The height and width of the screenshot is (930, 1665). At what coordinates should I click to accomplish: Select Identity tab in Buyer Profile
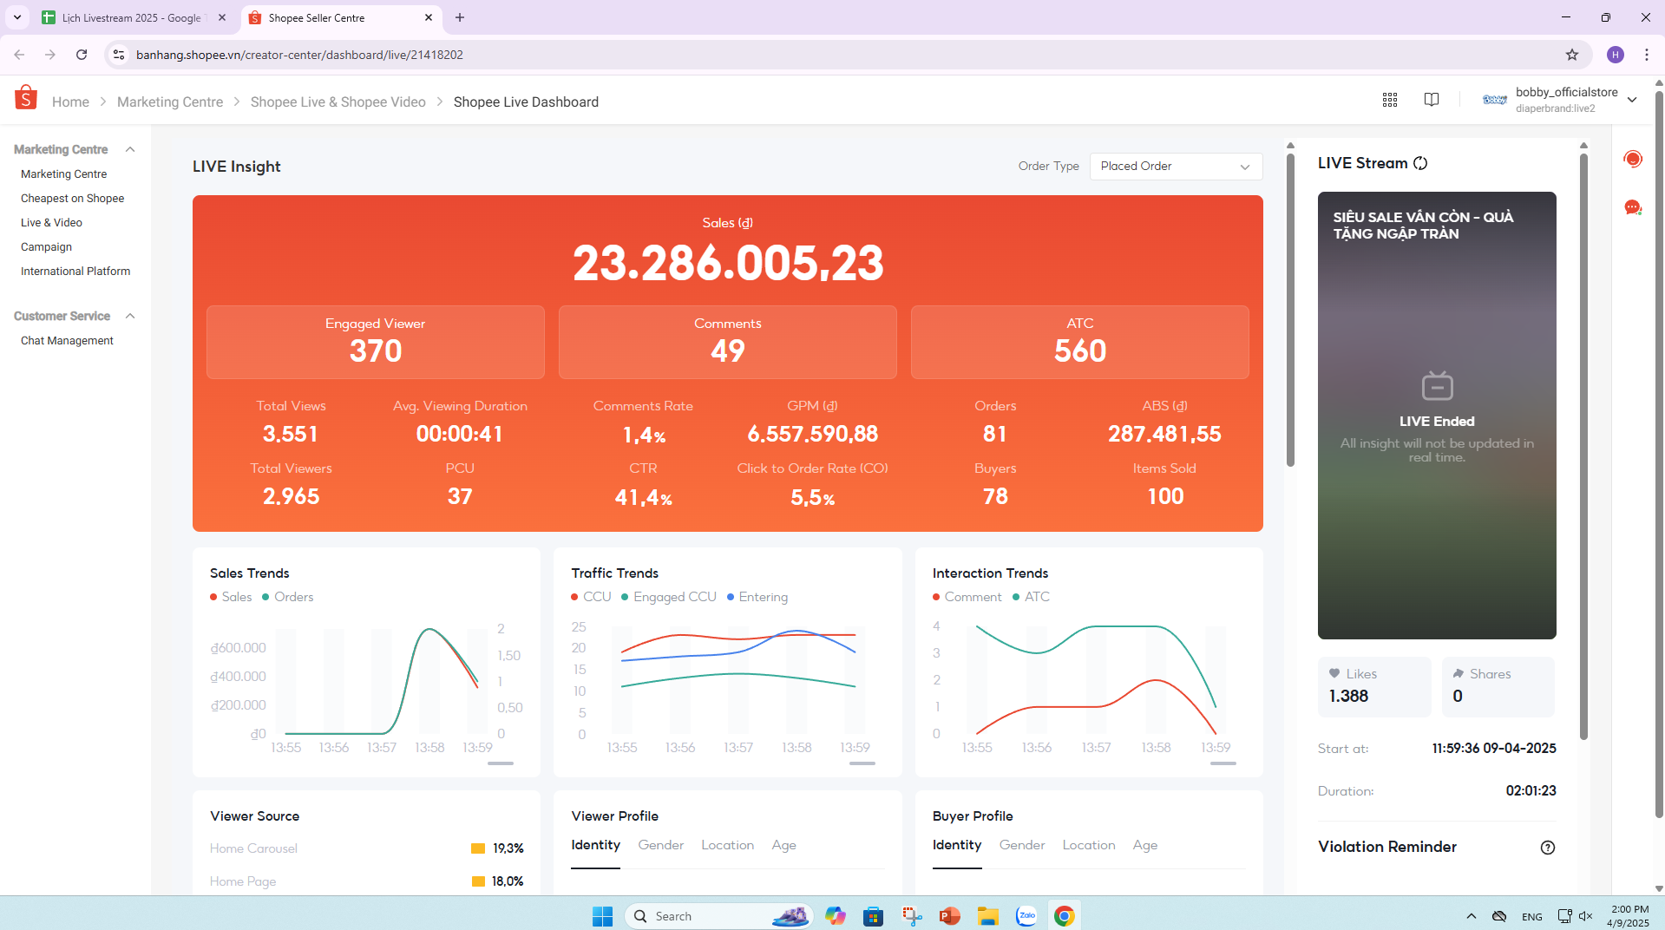(957, 845)
